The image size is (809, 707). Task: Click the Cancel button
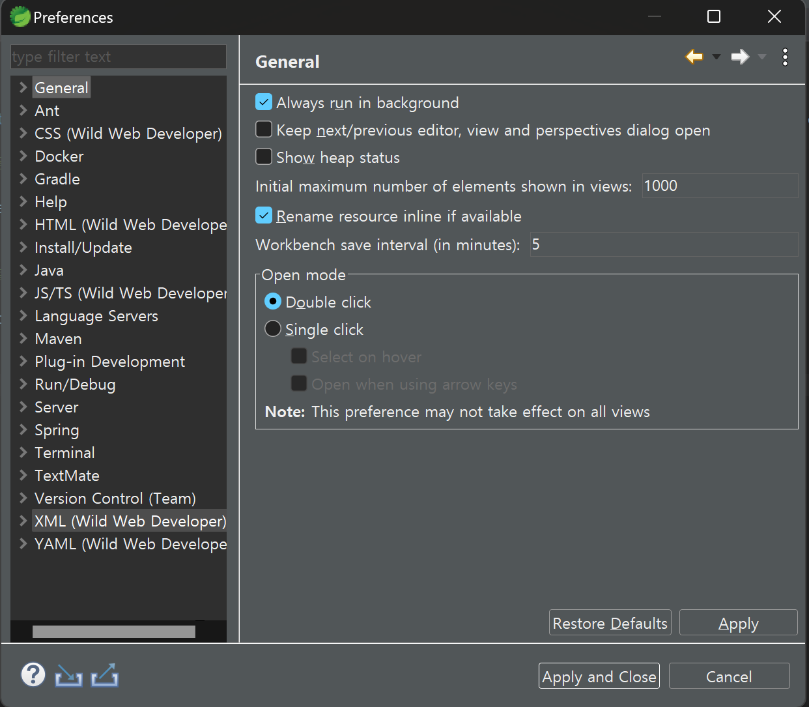[730, 676]
